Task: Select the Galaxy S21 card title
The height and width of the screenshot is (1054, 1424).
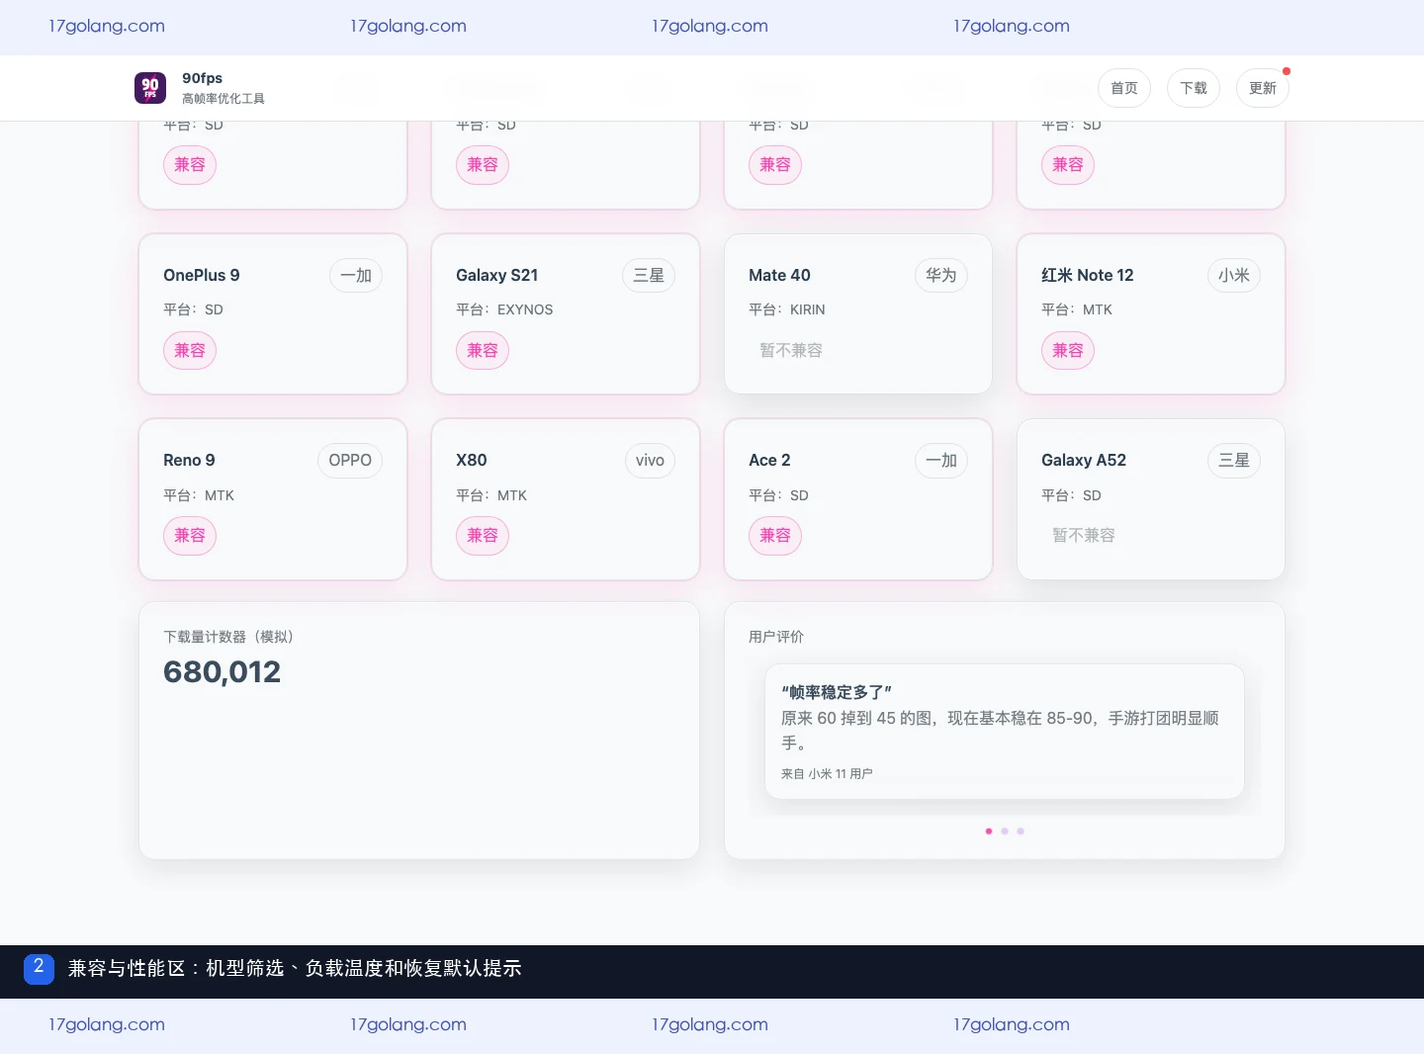Action: [x=497, y=275]
